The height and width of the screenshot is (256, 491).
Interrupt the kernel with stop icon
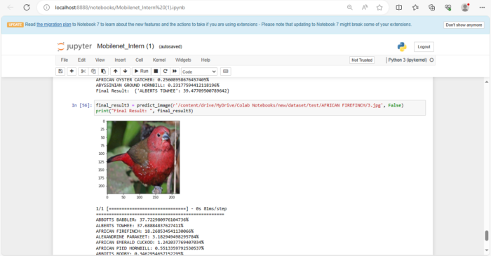tap(156, 72)
